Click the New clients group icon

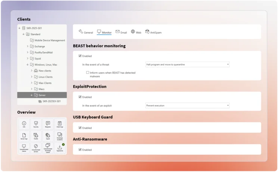pos(36,71)
